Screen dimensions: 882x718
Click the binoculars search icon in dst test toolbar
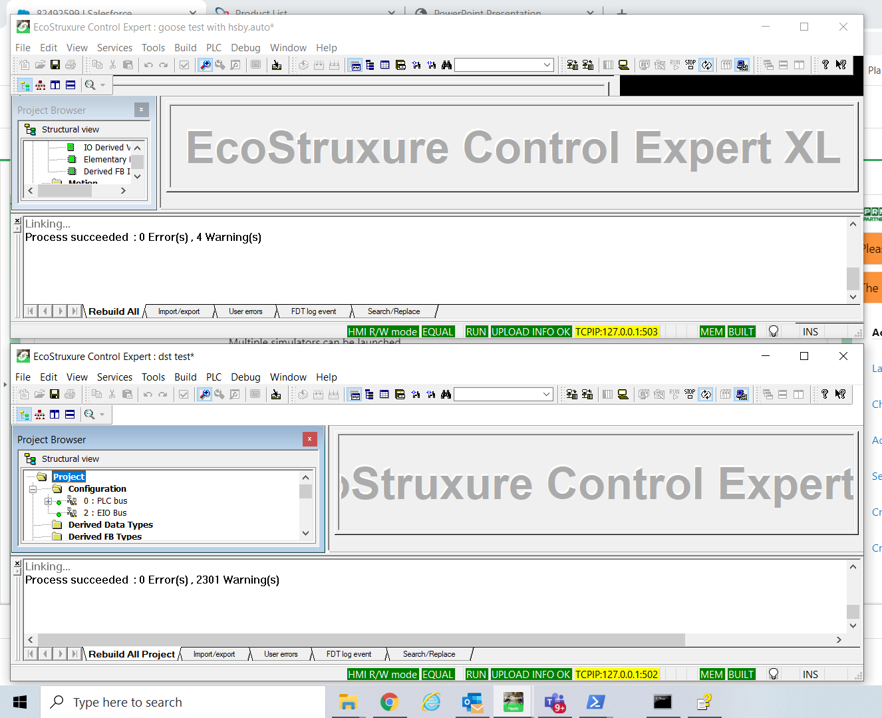click(446, 394)
